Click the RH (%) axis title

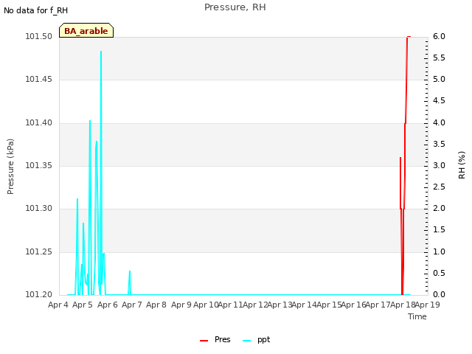(x=462, y=165)
